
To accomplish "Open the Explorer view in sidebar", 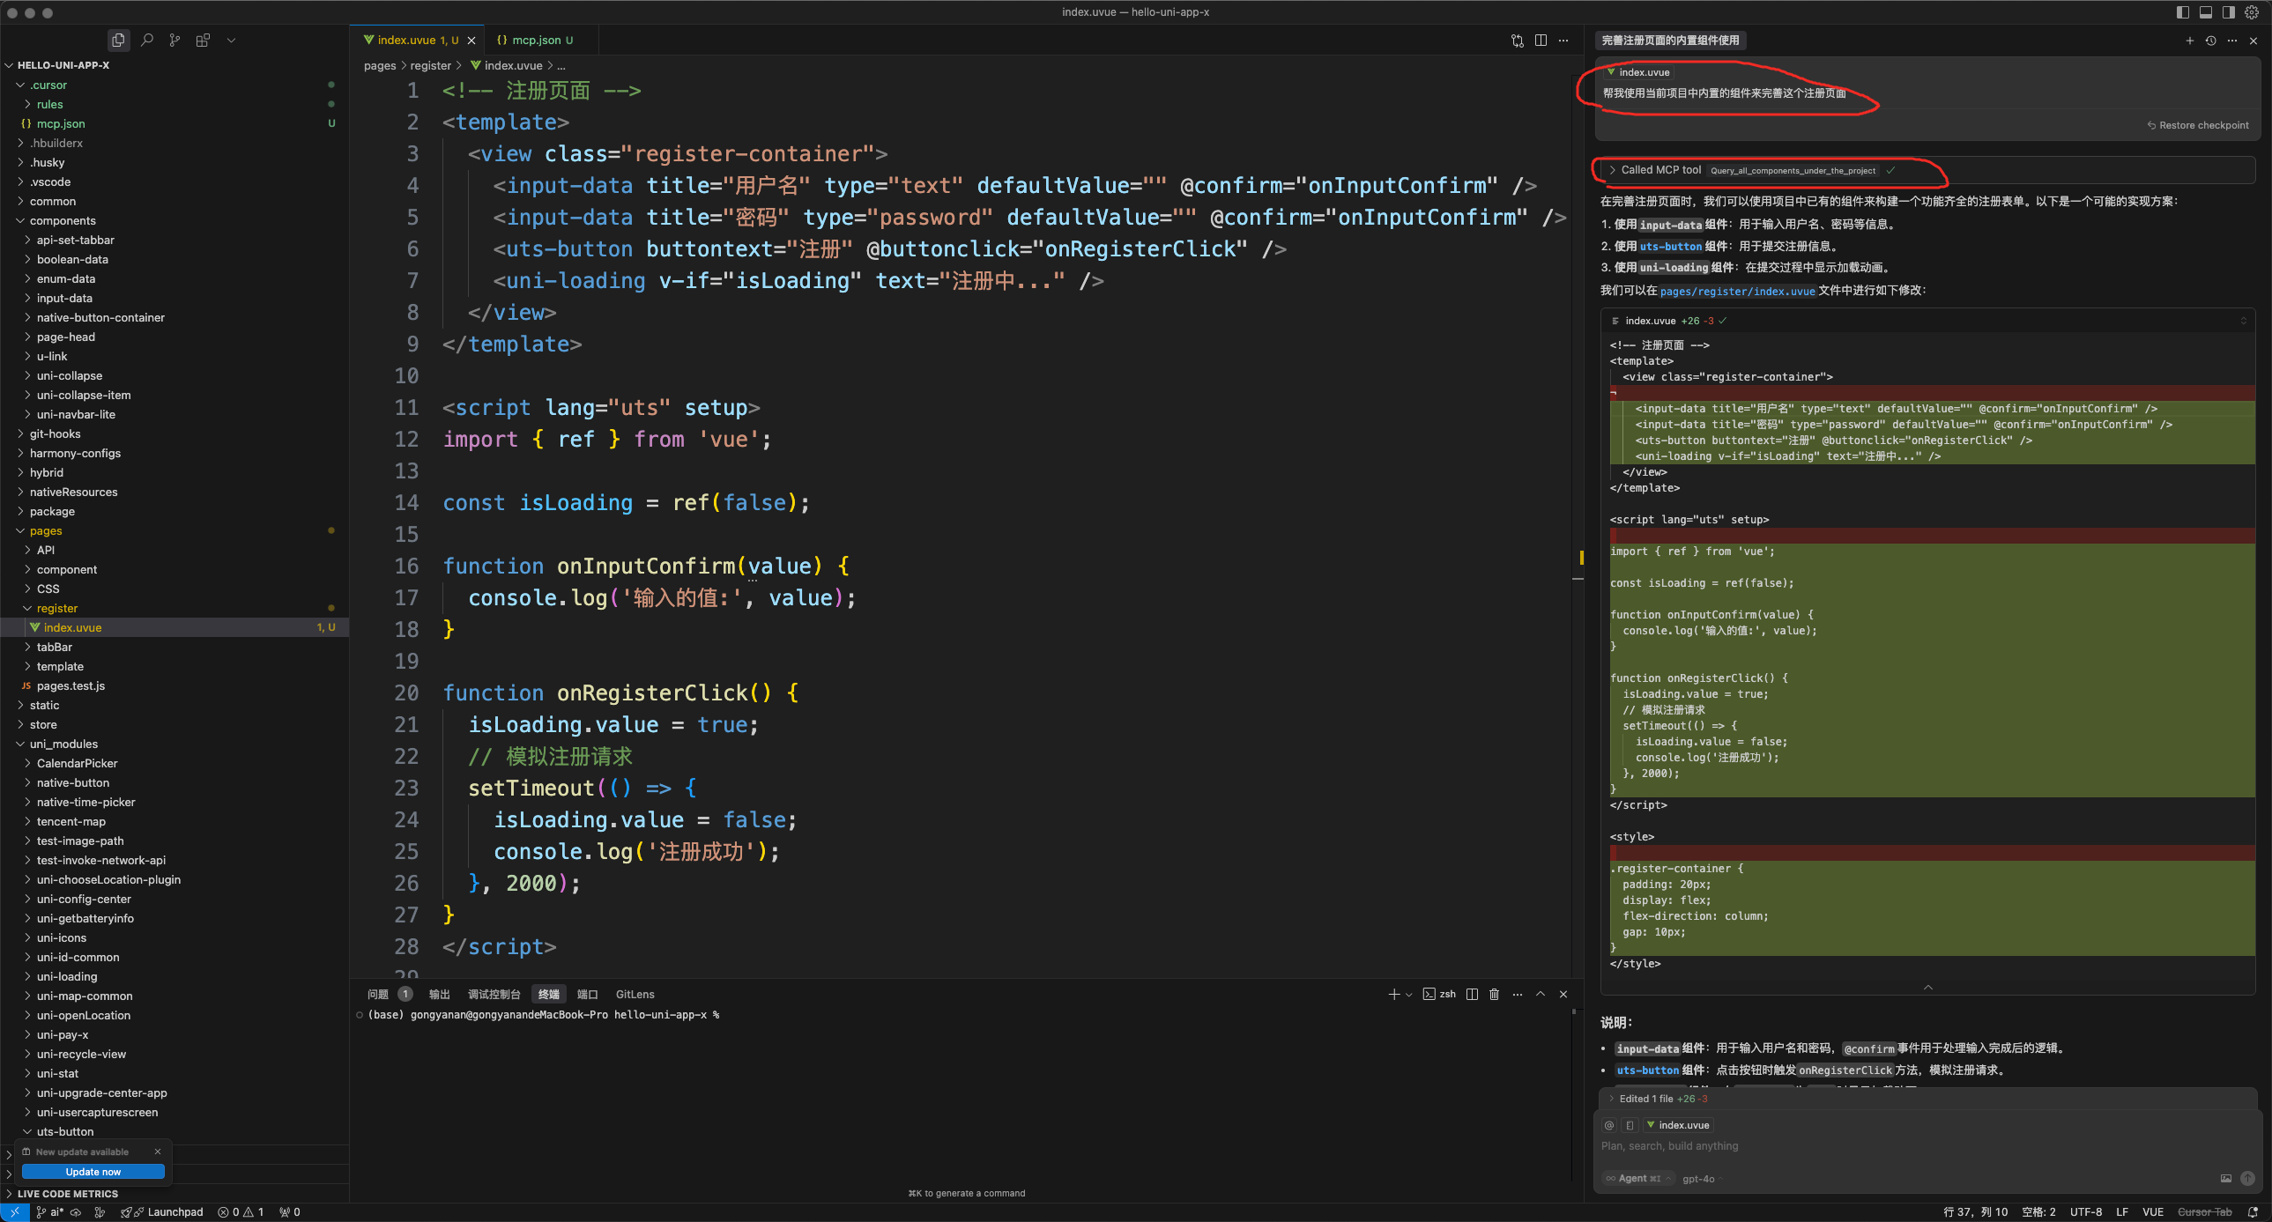I will (x=118, y=40).
